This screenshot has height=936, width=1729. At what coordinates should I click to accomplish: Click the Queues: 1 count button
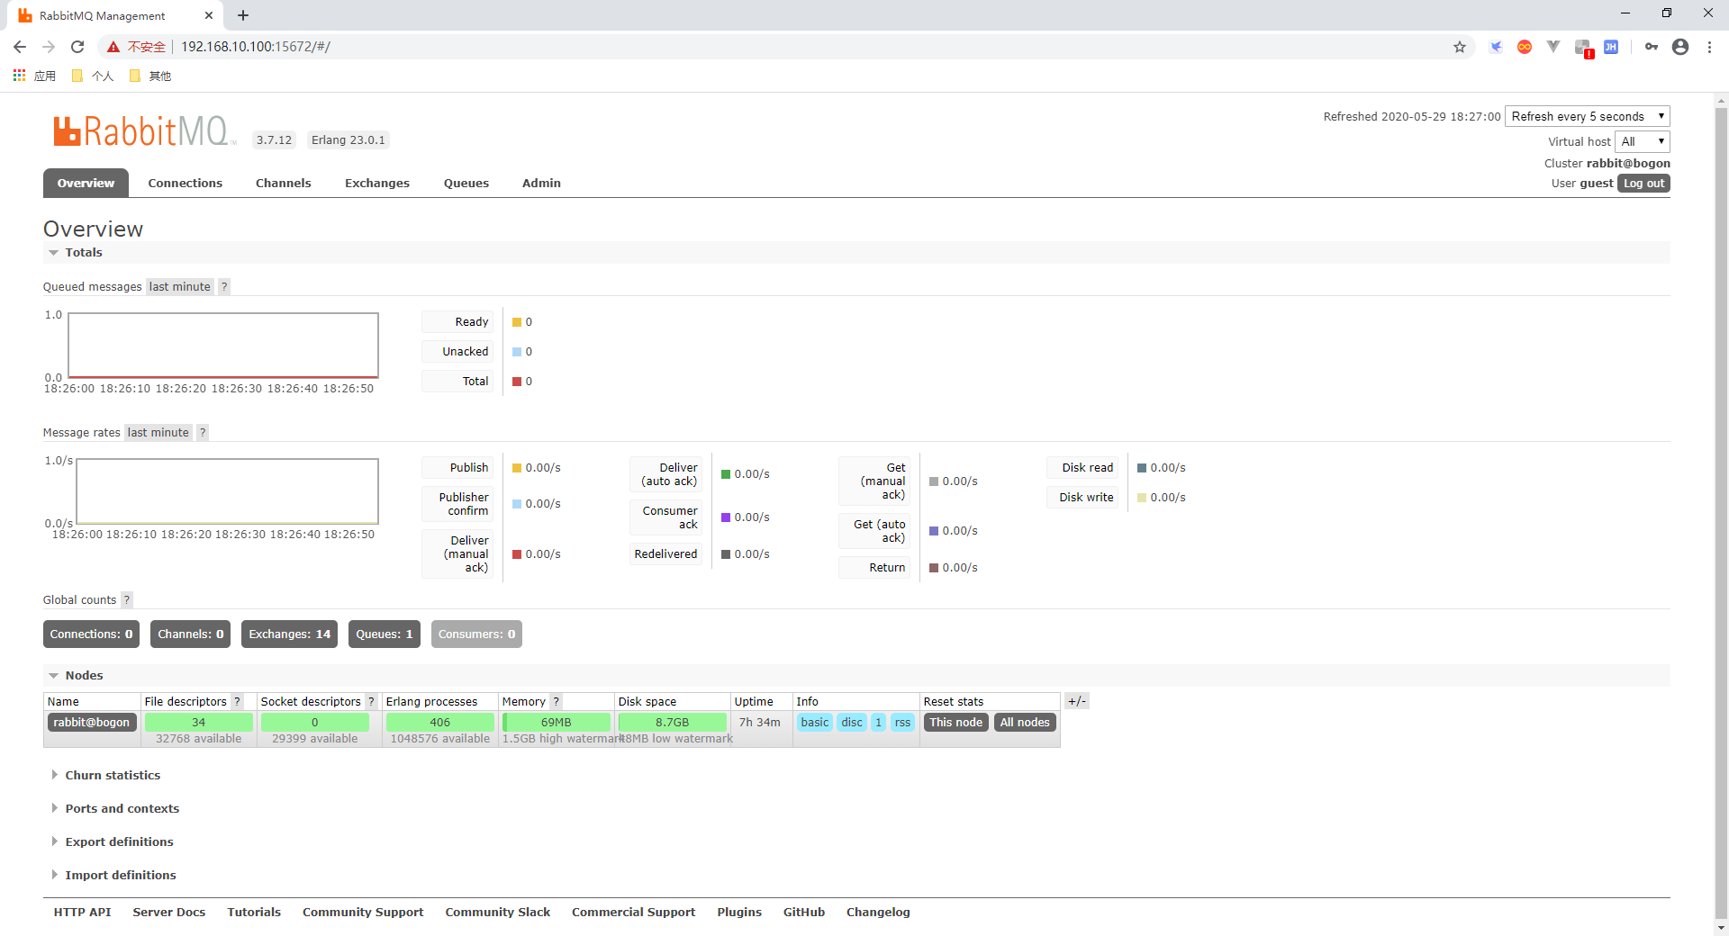coord(385,634)
